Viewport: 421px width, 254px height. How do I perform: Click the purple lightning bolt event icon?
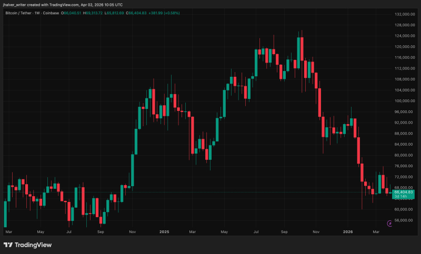pos(390,223)
